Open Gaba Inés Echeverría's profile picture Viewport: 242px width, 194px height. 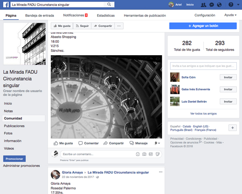[x=175, y=89]
